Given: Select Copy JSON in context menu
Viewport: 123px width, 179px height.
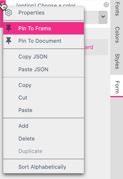Looking at the screenshot, I should coord(44,56).
